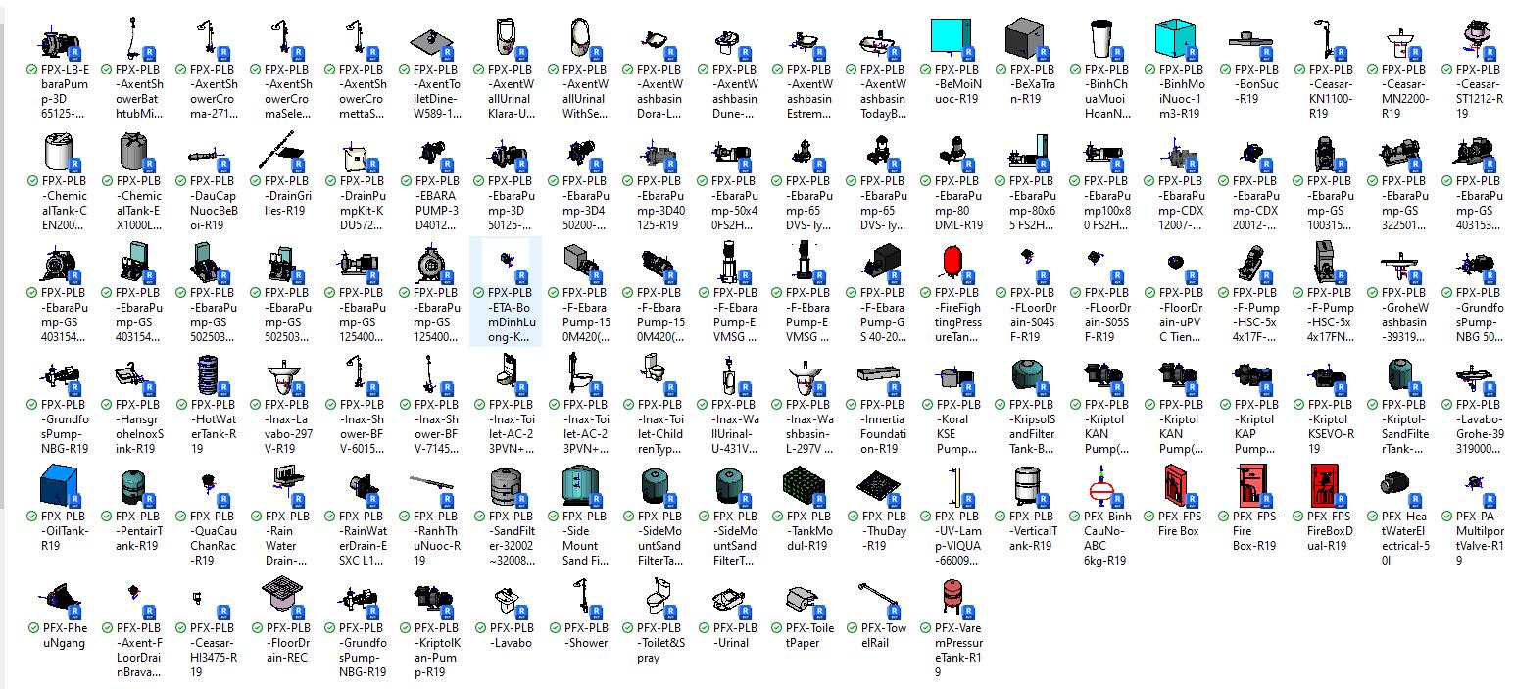Click the PFX-PA-MultiportValve-R19 file
This screenshot has width=1514, height=689.
tap(1472, 488)
